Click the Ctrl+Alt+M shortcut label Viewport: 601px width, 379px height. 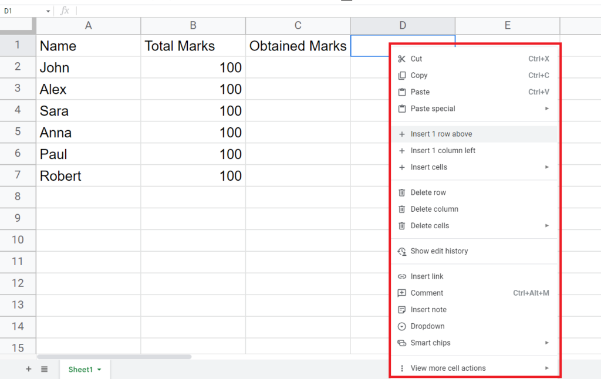tap(531, 293)
